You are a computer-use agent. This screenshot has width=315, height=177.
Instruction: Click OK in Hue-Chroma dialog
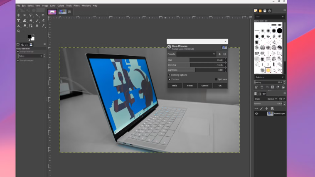click(220, 86)
